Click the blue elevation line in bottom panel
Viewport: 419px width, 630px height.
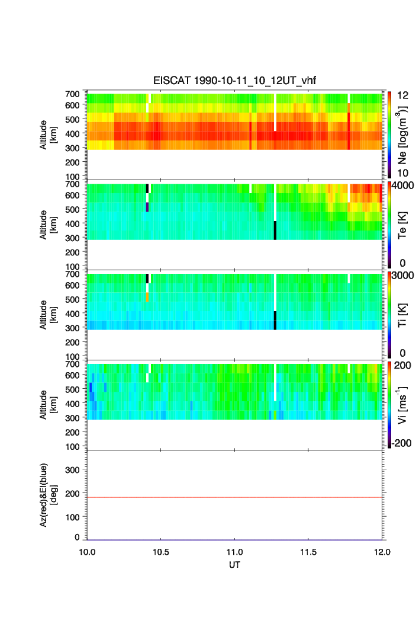coord(234,540)
